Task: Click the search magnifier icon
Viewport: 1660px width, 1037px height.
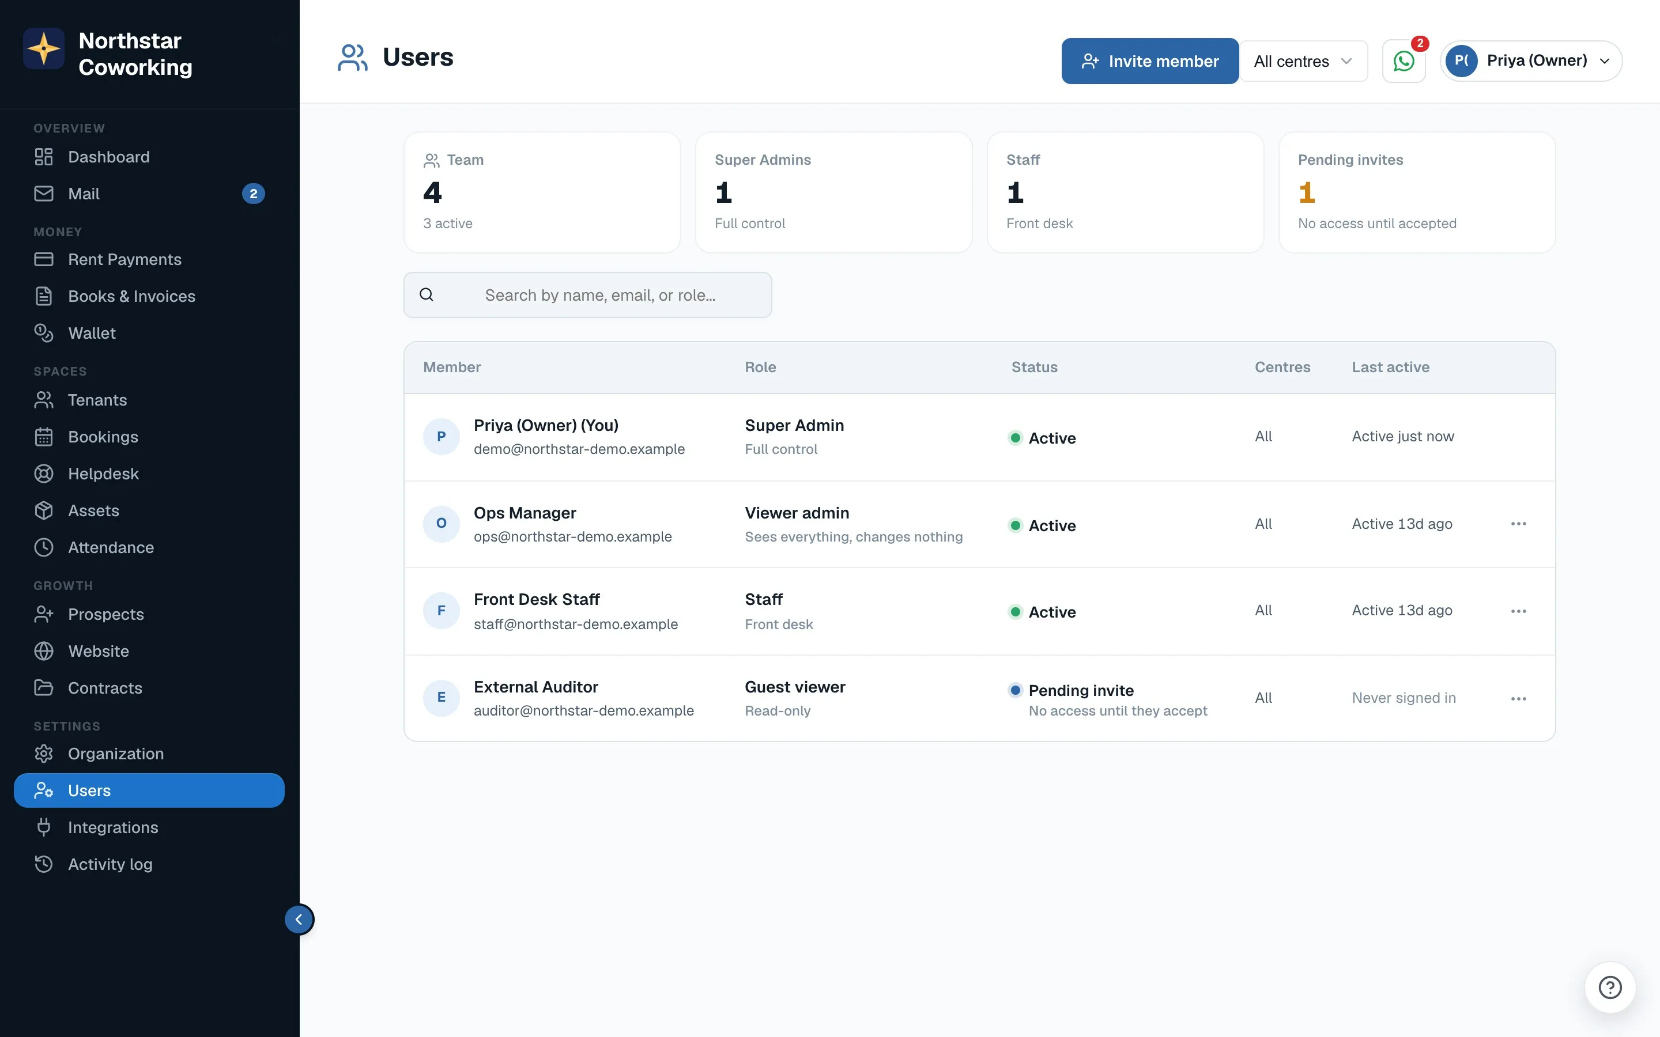Action: [427, 295]
